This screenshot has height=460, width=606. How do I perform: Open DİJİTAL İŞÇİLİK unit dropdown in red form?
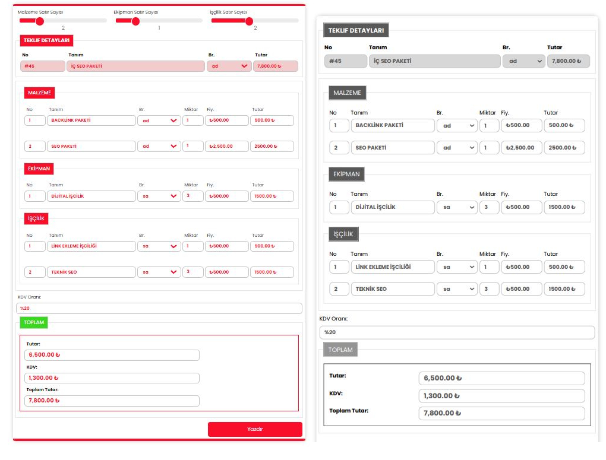point(159,196)
